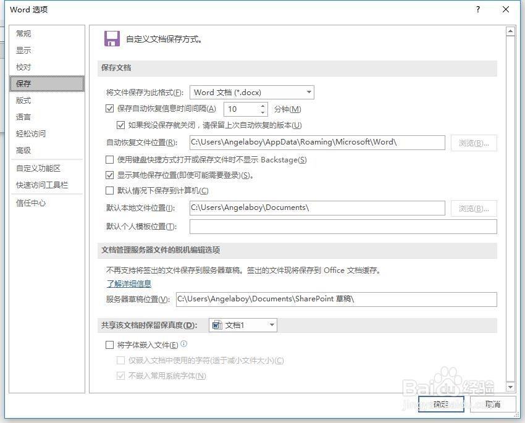Click 不嵌入常用系统字体 checkbox
The width and height of the screenshot is (525, 423).
(x=120, y=376)
